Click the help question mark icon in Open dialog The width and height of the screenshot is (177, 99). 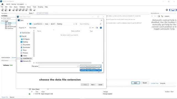[x=101, y=28]
